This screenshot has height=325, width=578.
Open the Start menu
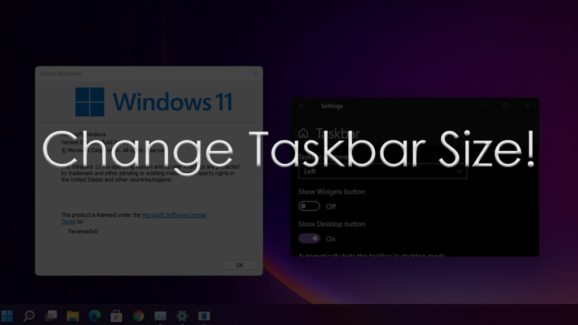pyautogui.click(x=7, y=316)
